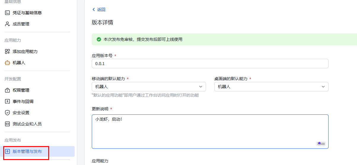
Task: Open the 桌面端的默认能力 dropdown
Action: click(271, 87)
